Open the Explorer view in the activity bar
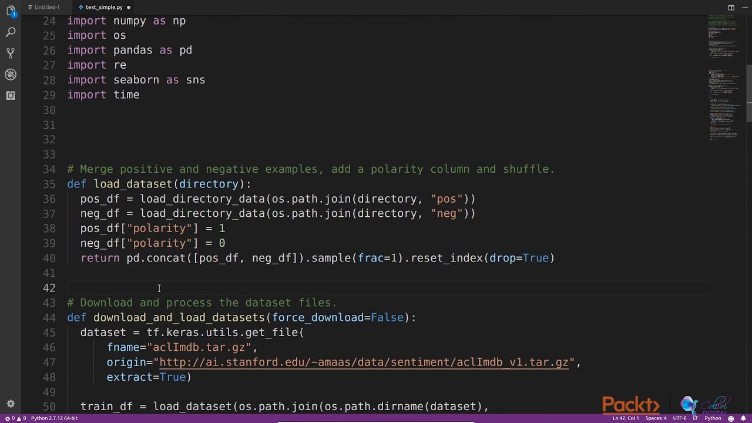The height and width of the screenshot is (423, 752). [x=11, y=11]
